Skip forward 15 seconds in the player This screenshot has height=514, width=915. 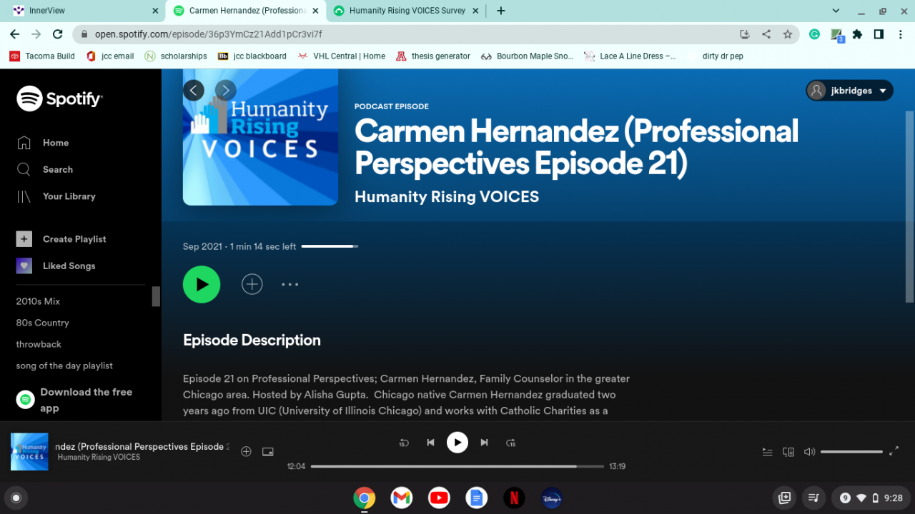point(510,443)
